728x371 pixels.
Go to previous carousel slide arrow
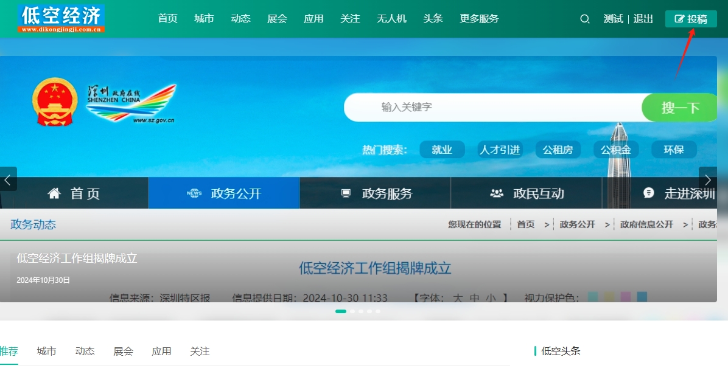[8, 179]
